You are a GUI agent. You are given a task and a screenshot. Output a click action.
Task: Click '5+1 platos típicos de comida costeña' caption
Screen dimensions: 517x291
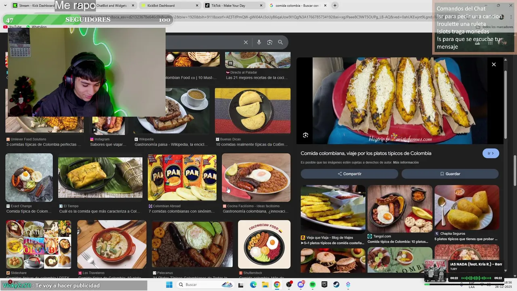(x=332, y=243)
